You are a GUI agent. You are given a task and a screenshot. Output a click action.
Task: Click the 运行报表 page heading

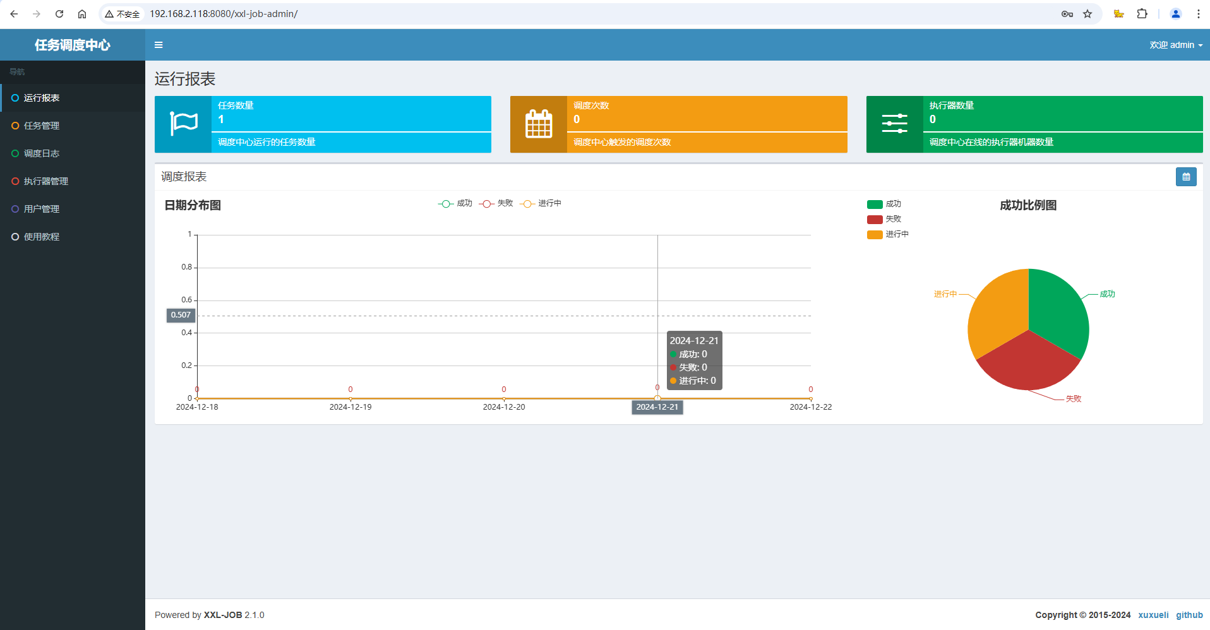[x=185, y=79]
